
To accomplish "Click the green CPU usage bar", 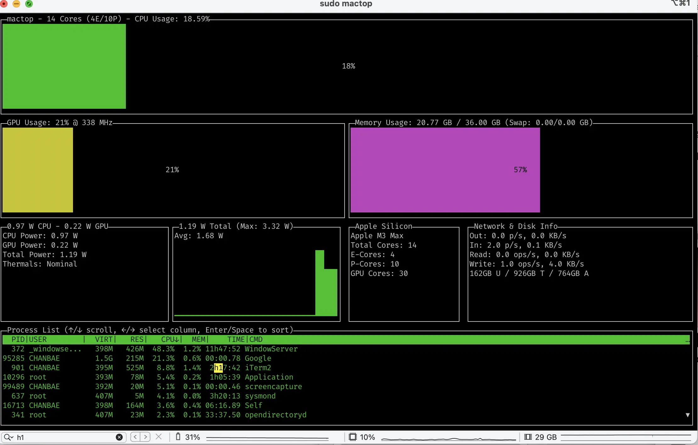I will pos(64,66).
